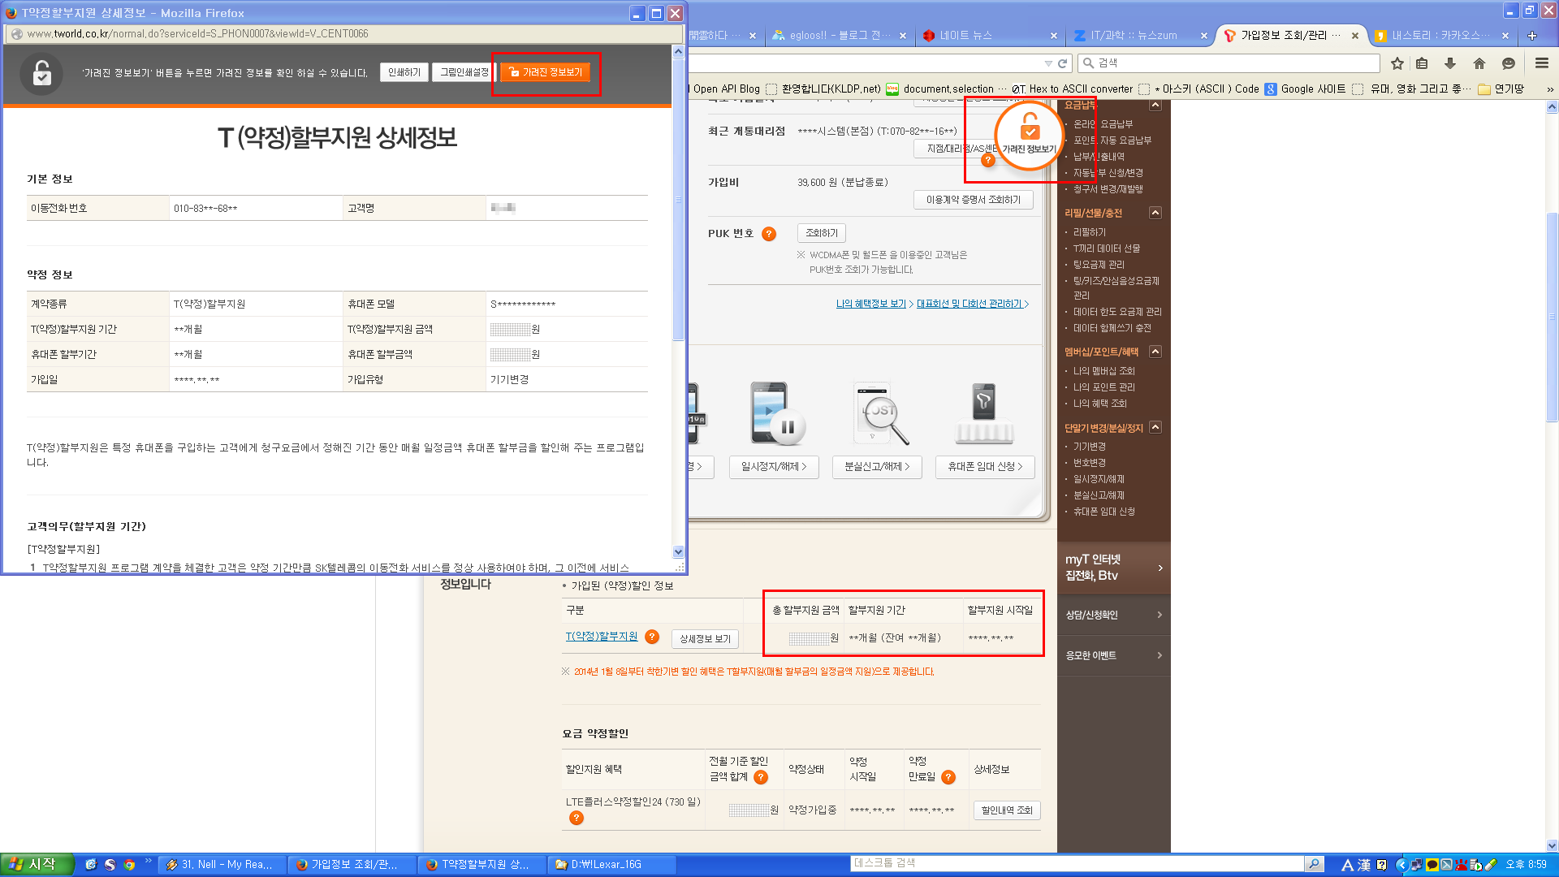Viewport: 1559px width, 877px height.
Task: Expand myT 인터넷 집전화, Btv menu
Action: point(1114,568)
